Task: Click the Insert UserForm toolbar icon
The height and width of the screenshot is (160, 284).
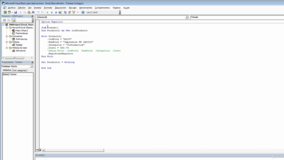Action: (9, 12)
